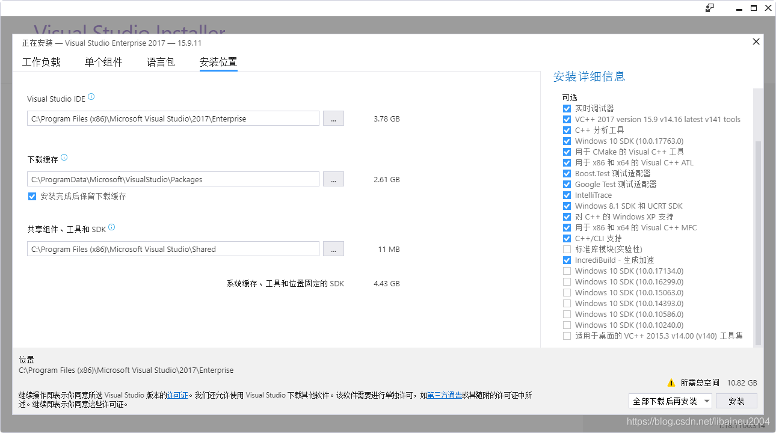The height and width of the screenshot is (433, 776).
Task: Open the 全部下载后再安装 dropdown
Action: tap(670, 401)
